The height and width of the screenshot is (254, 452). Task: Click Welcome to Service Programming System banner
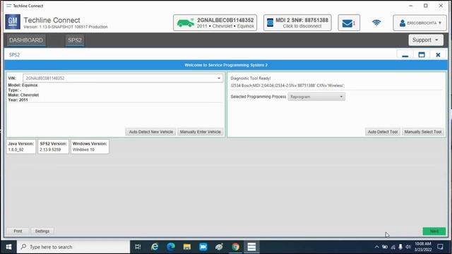(226, 65)
